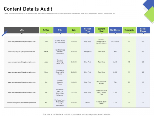Click author name 'Jose'
The image size is (154, 116).
46,62
